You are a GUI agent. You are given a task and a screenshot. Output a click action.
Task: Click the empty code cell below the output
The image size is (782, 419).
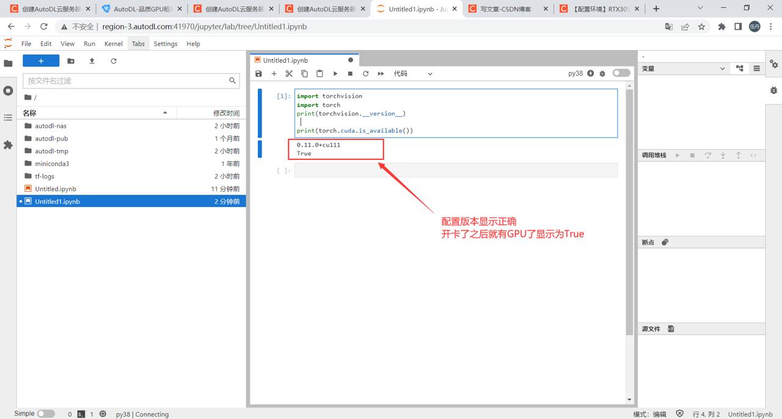(x=456, y=170)
